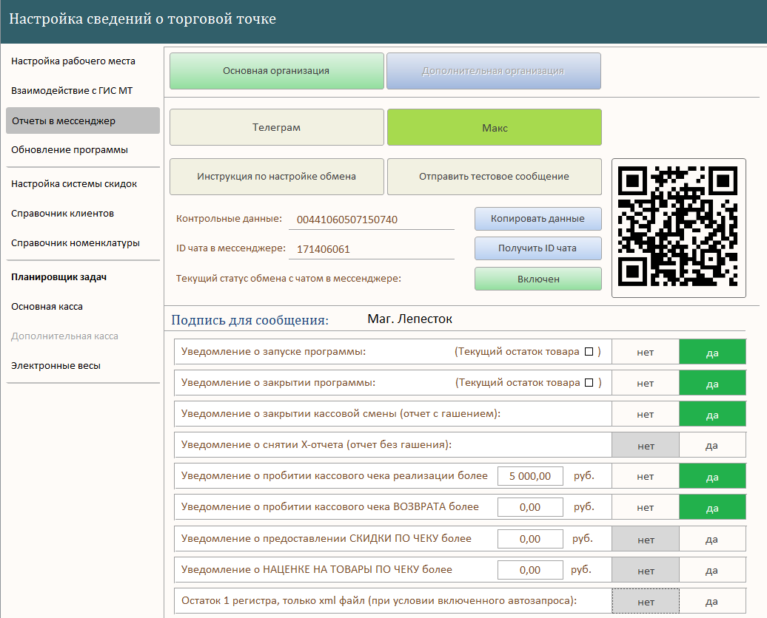
Task: Set X-отчета notification to нет
Action: tap(645, 445)
